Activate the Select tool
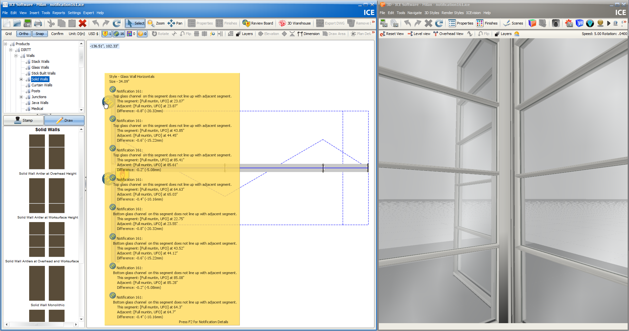 135,23
